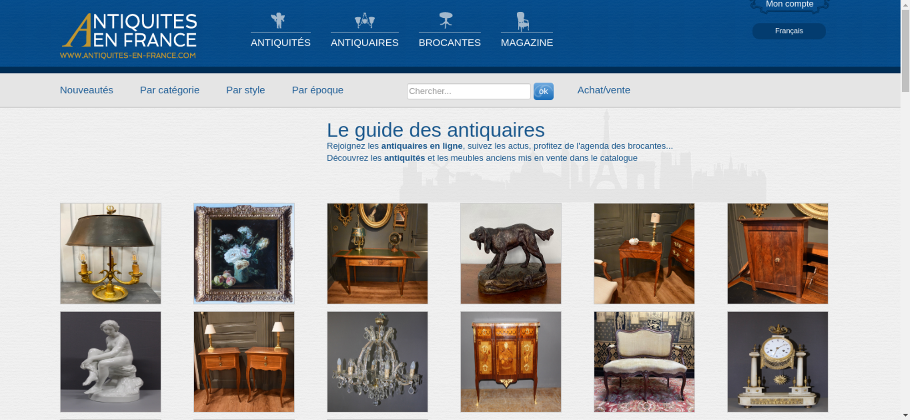Go to Nouveautés

coord(86,90)
